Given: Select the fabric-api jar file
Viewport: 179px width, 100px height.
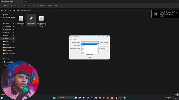Looking at the screenshot, I should (x=21, y=20).
